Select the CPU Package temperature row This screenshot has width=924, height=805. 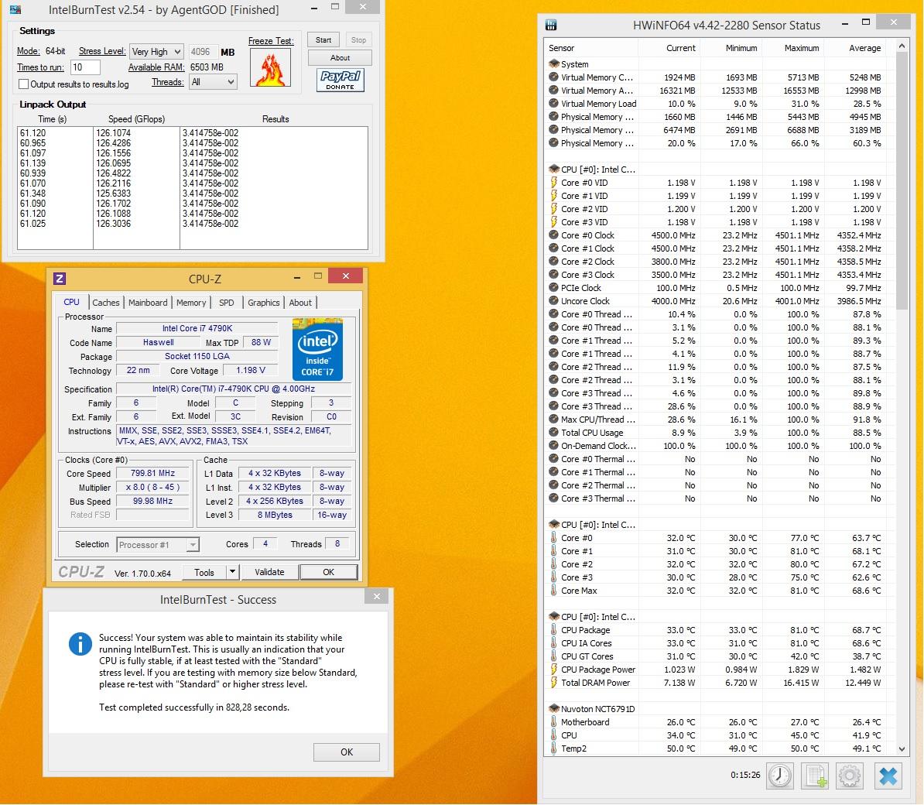[720, 630]
